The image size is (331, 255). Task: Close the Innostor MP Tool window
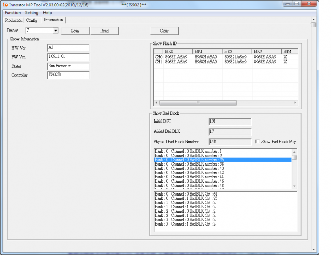point(309,4)
